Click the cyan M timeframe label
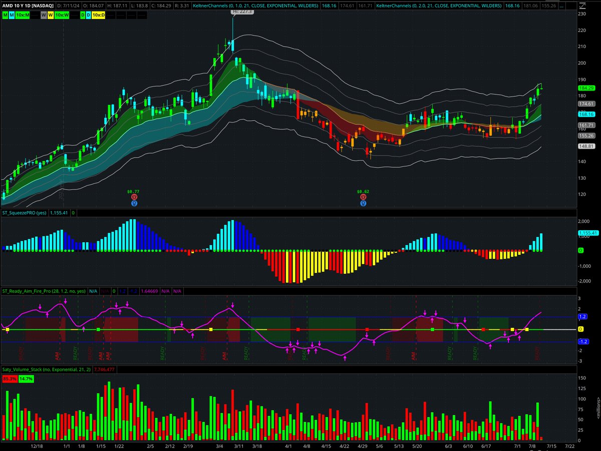 click(12, 15)
